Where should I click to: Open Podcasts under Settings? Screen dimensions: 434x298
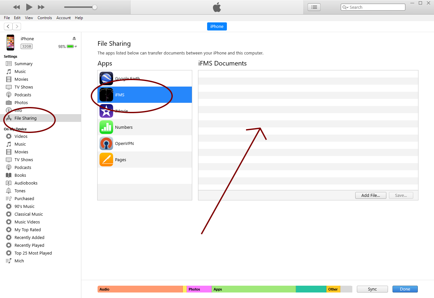pos(23,95)
